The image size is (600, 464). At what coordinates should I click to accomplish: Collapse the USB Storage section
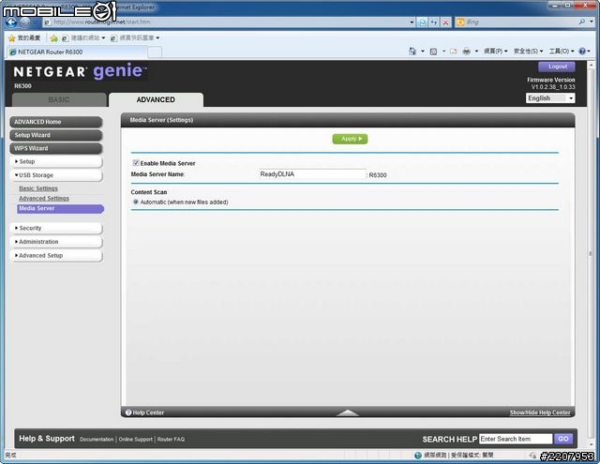pyautogui.click(x=56, y=175)
